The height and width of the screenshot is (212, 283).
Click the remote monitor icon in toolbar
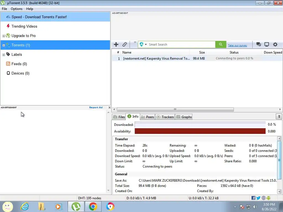coord(267,44)
